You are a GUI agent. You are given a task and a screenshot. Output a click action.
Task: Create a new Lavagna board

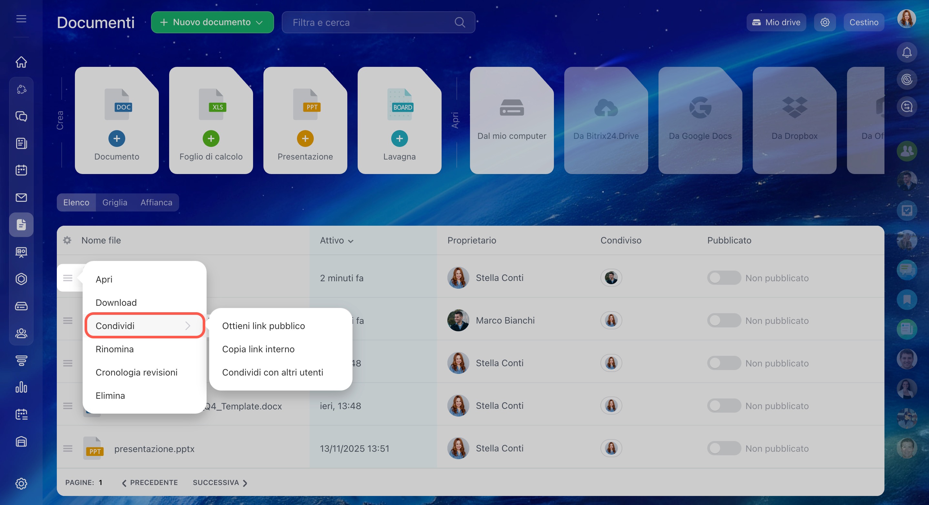point(399,139)
